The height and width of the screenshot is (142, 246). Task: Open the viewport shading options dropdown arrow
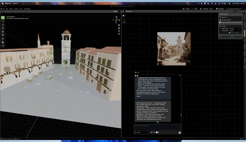point(119,11)
